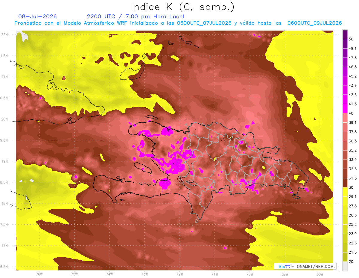
Task: Click the colorbar value "37.8"
Action: tap(353, 132)
